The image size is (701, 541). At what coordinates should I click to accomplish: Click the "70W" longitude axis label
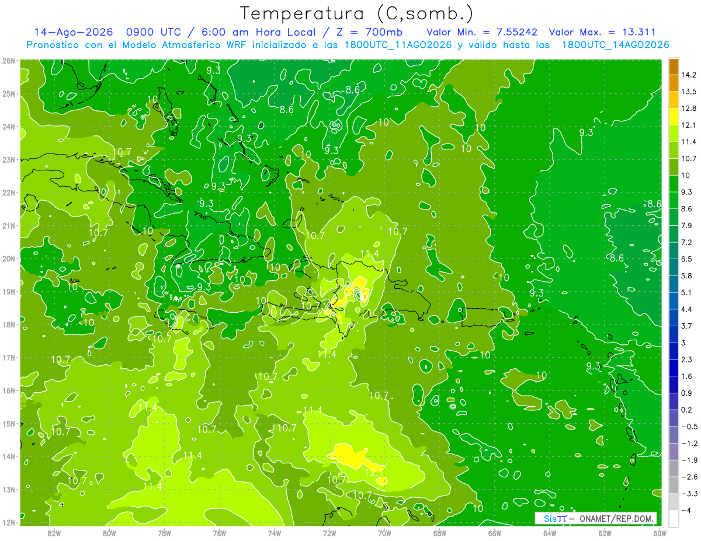point(384,533)
